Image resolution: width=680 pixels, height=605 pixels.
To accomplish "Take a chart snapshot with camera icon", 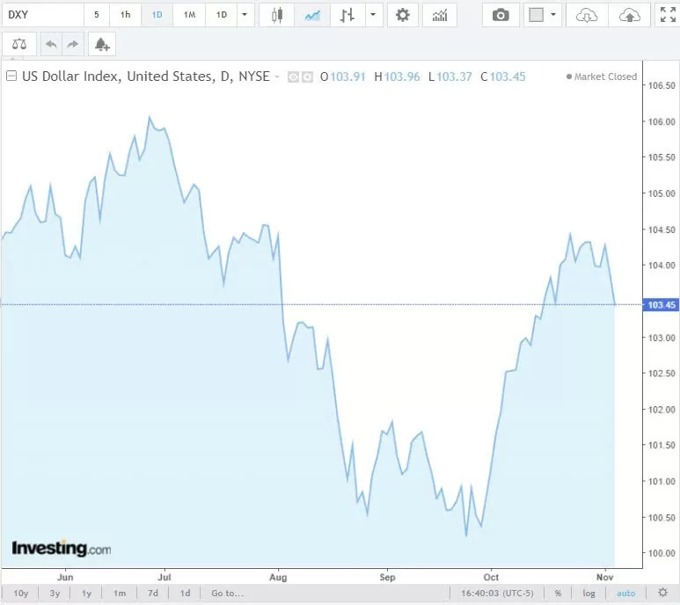I will pos(501,15).
